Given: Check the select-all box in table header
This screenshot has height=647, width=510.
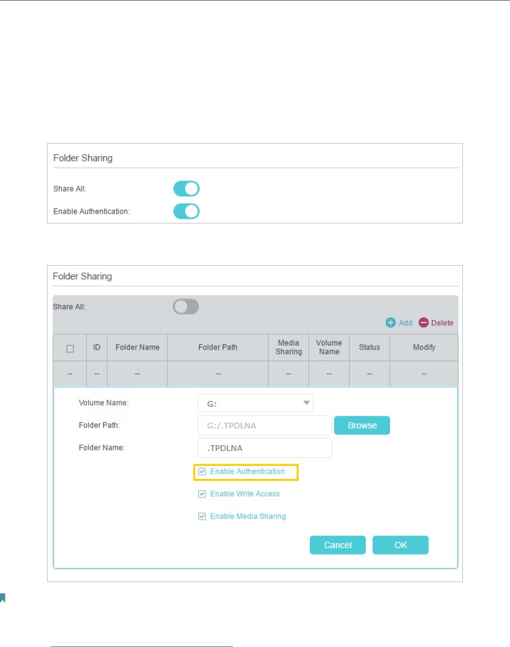Looking at the screenshot, I should pos(70,348).
